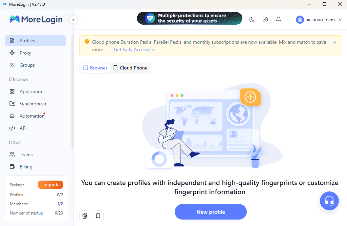Toggle dark mode with the moon icon
This screenshot has width=347, height=226.
[x=252, y=20]
